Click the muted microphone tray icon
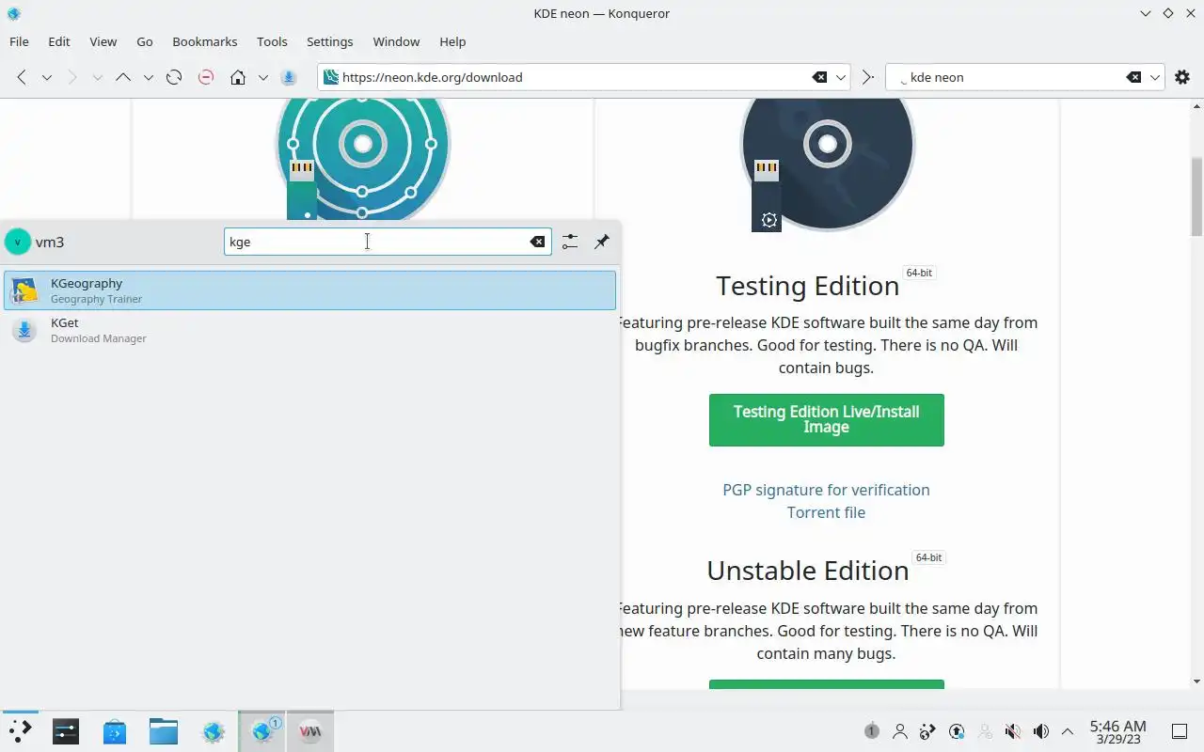Image resolution: width=1204 pixels, height=752 pixels. (x=1013, y=731)
